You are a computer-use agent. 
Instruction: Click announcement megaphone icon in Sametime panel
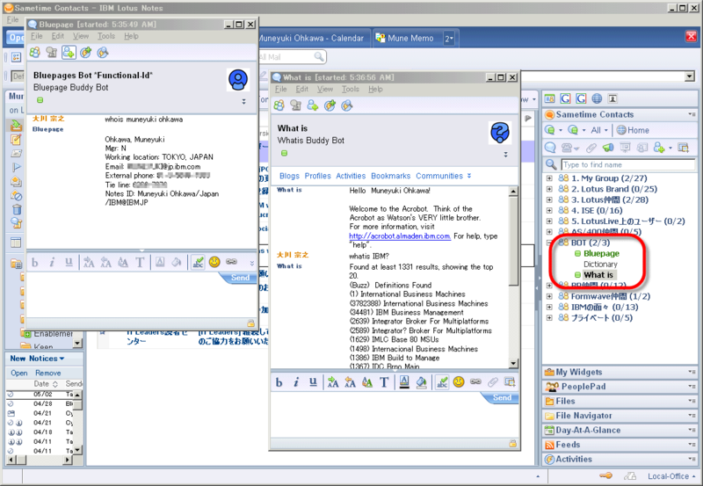click(608, 148)
